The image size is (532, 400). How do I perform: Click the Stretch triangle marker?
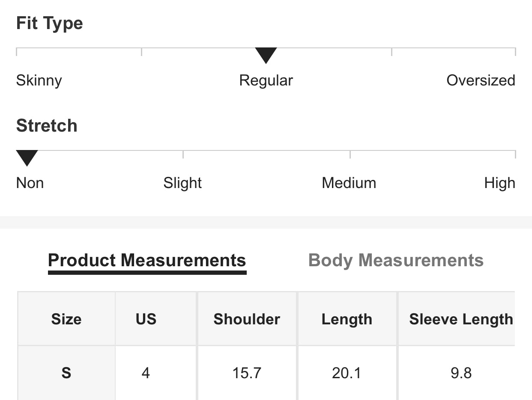[x=27, y=158]
